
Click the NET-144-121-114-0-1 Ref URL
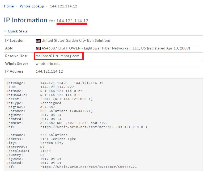tap(94, 127)
